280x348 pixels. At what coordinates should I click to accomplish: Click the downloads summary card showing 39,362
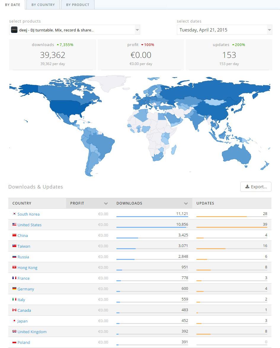point(52,55)
